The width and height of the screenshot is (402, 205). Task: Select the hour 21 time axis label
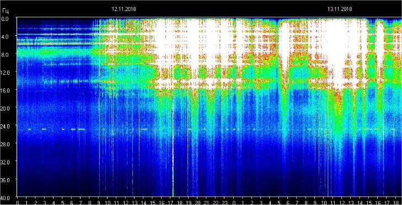(206, 202)
